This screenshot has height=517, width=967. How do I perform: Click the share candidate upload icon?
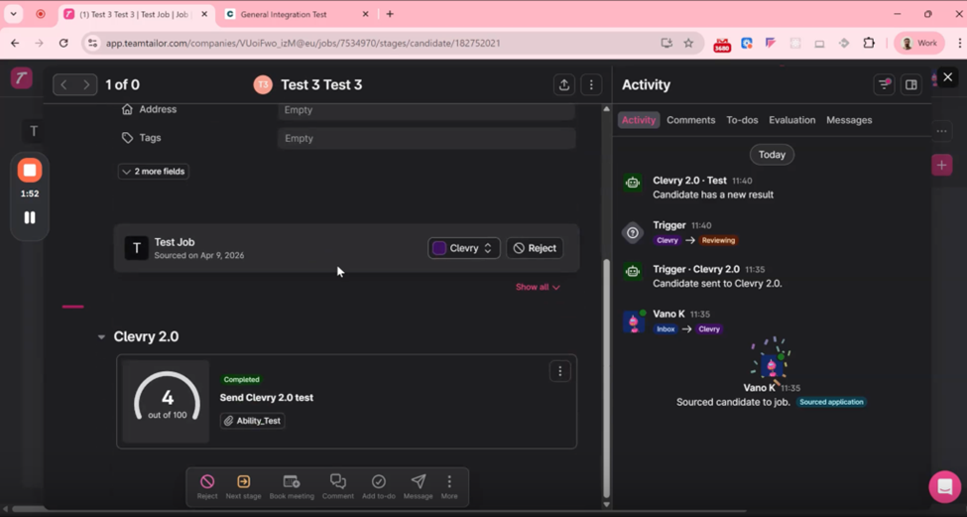564,85
